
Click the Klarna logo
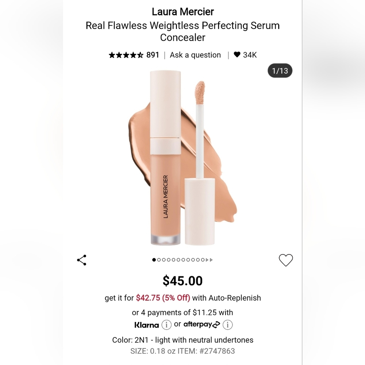pos(147,325)
